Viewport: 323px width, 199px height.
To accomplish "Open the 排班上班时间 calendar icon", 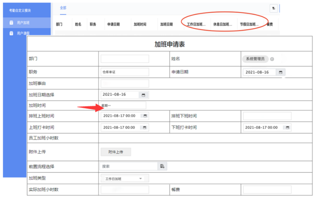I will click(x=145, y=116).
